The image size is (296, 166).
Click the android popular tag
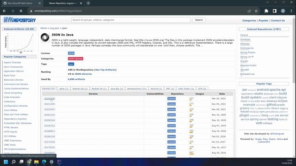[x=263, y=90]
